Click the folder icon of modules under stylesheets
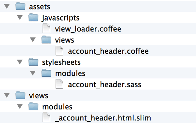196x123 pixels. tap(46, 73)
